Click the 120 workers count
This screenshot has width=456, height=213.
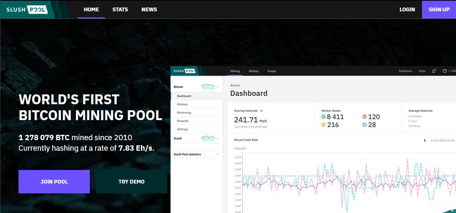click(374, 117)
